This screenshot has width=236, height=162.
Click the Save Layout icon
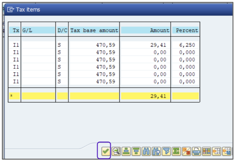tap(227, 151)
